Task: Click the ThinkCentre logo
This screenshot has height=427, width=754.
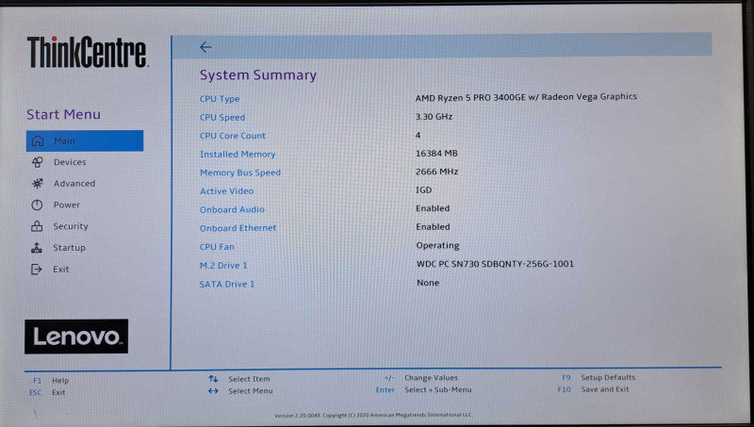Action: point(87,52)
